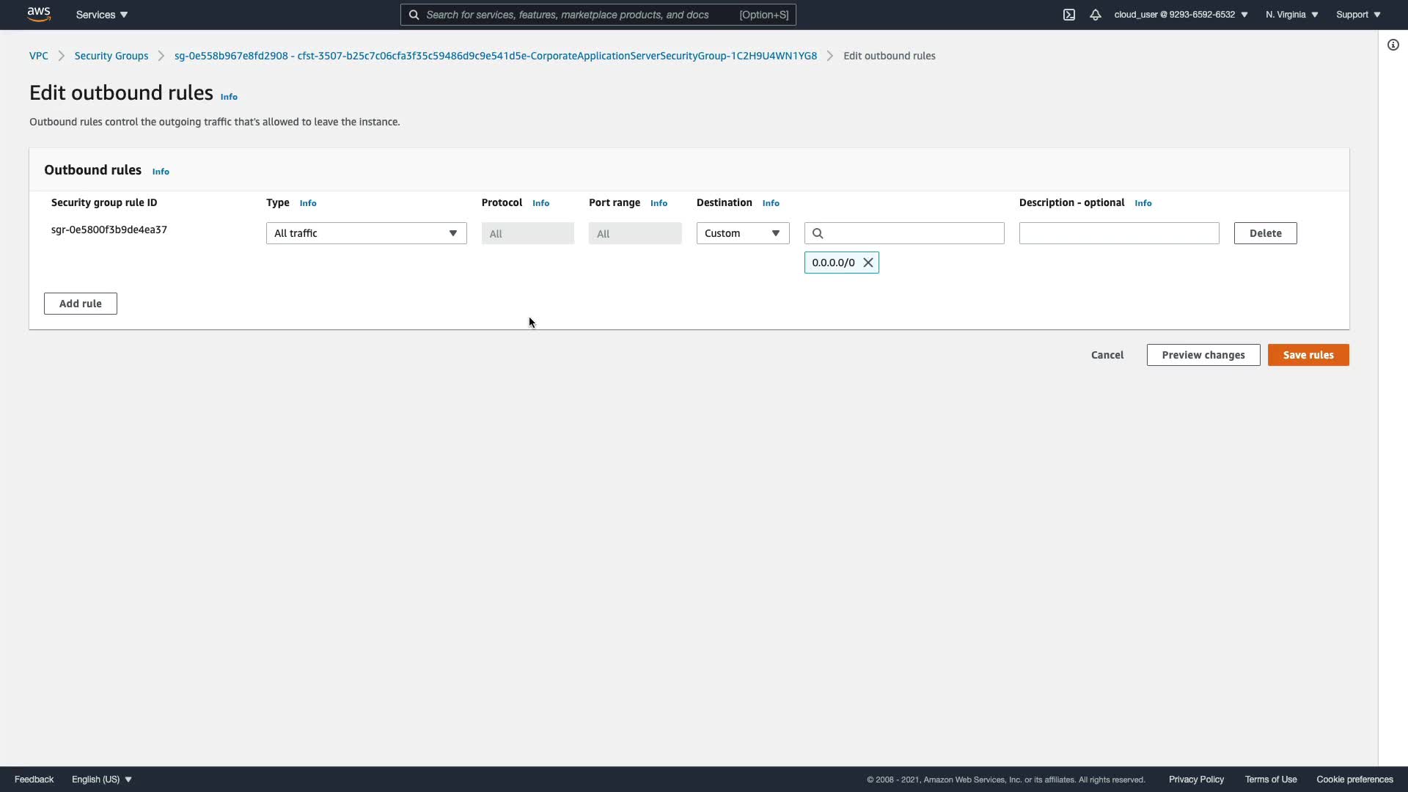The image size is (1408, 792).
Task: Click Save rules button
Action: click(x=1308, y=355)
